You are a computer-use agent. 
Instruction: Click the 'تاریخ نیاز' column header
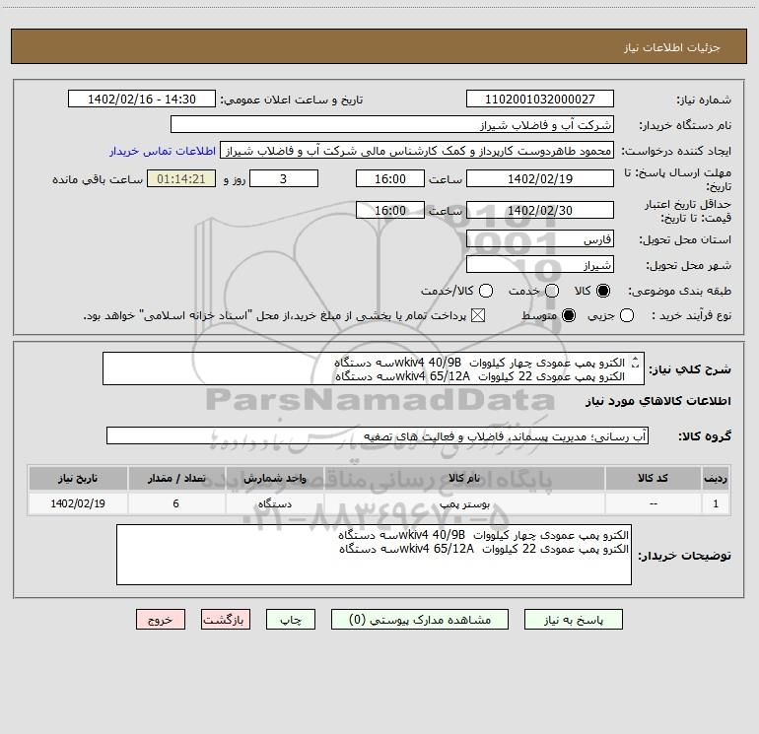(x=78, y=478)
